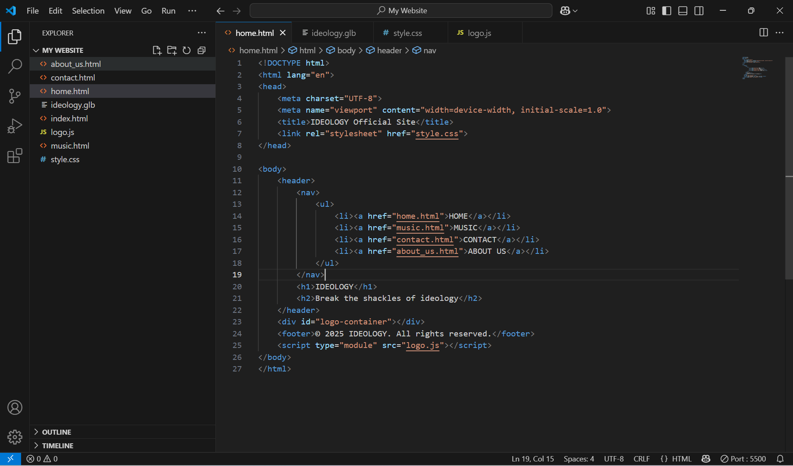793x466 pixels.
Task: Expand the TIMELINE section
Action: point(122,446)
